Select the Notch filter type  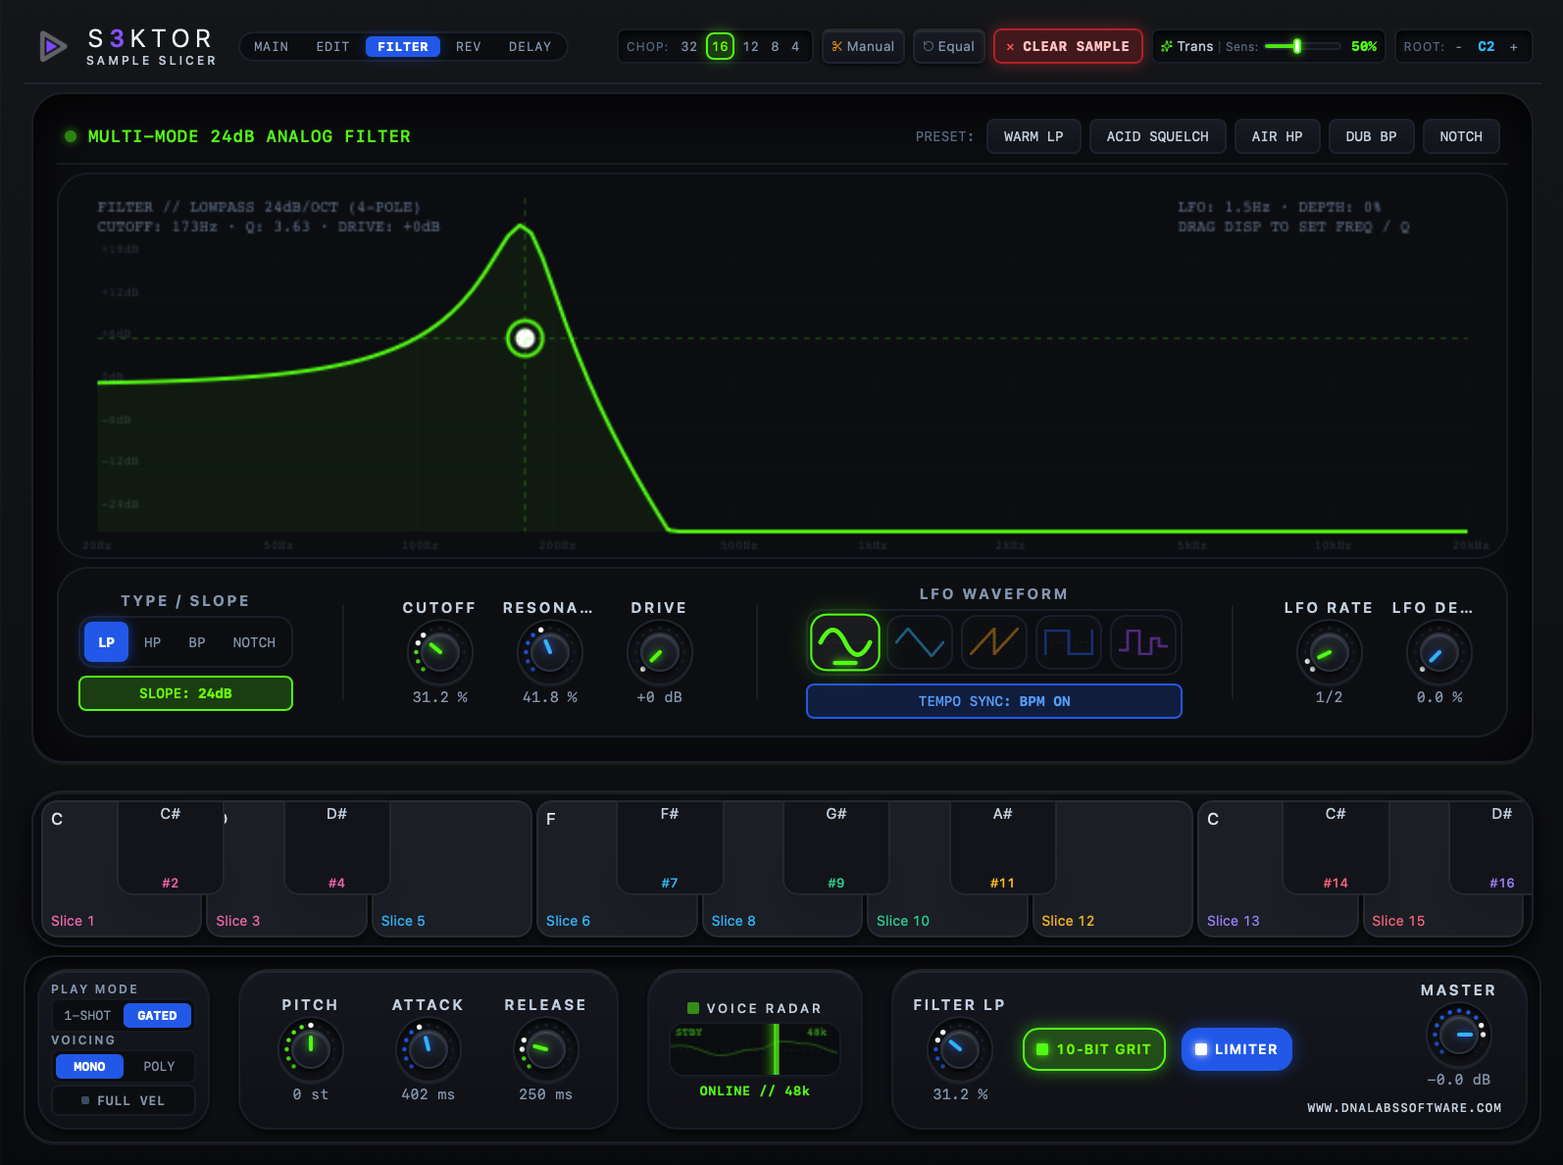pos(254,642)
